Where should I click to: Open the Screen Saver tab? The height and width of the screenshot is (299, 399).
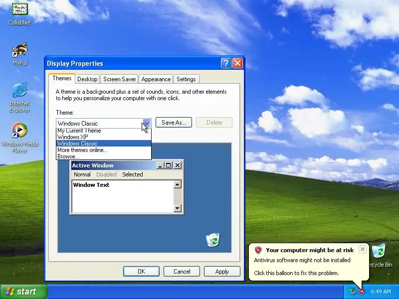(x=119, y=79)
